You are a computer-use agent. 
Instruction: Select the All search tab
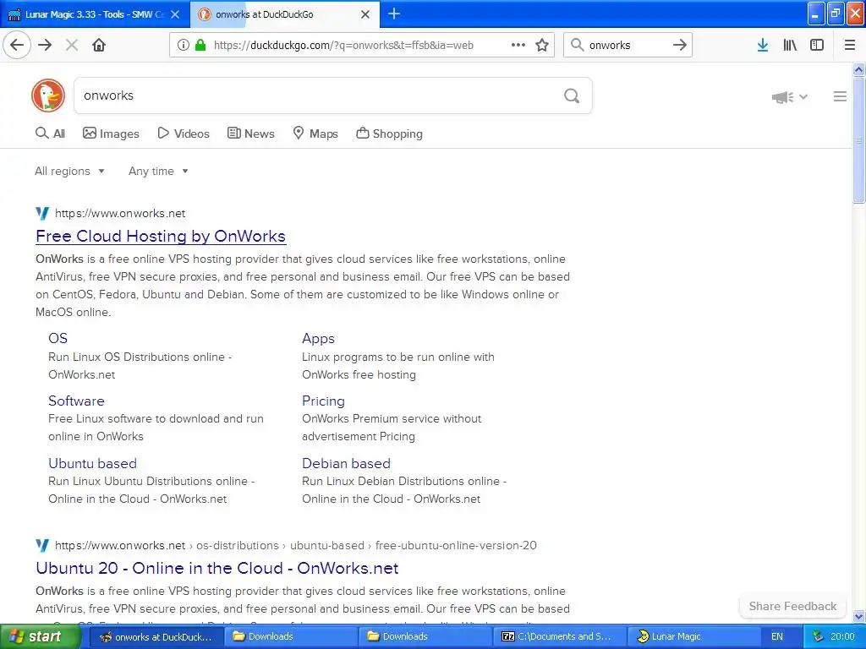click(50, 134)
